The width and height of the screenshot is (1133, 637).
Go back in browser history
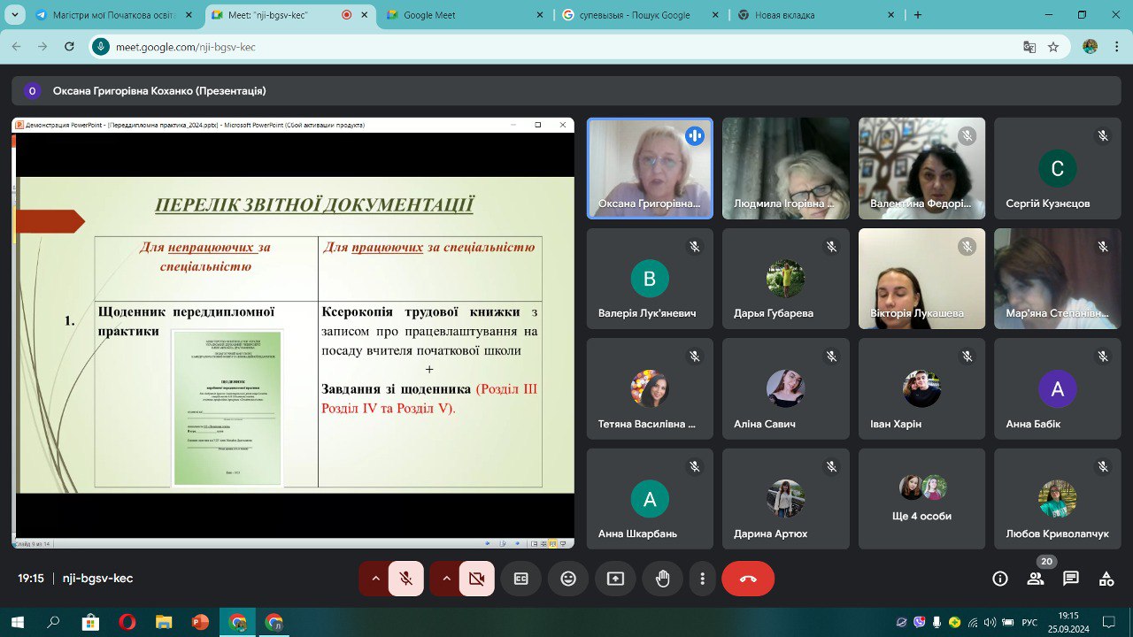tap(16, 46)
